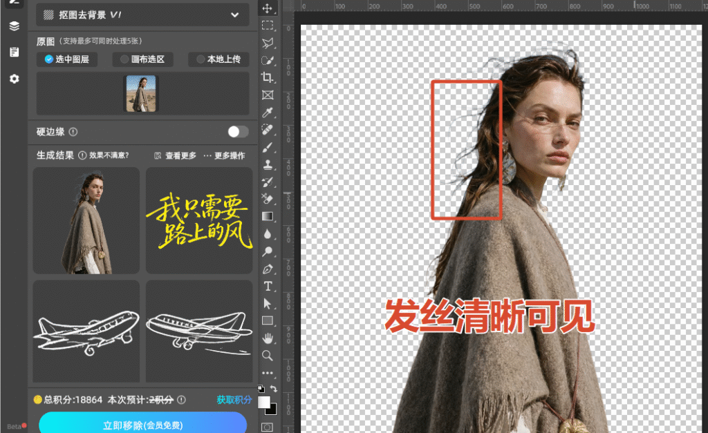Open the left airplane sketch result
This screenshot has height=433, width=708.
pyautogui.click(x=86, y=331)
